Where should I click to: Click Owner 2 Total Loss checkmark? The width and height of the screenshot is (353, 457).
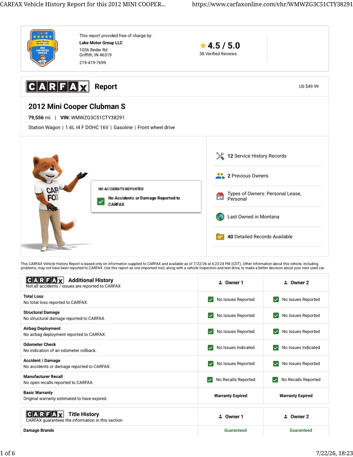276,299
